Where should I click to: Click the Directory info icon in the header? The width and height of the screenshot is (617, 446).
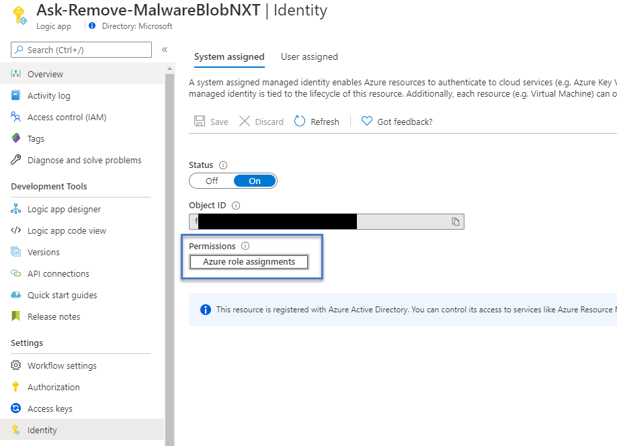[x=92, y=26]
